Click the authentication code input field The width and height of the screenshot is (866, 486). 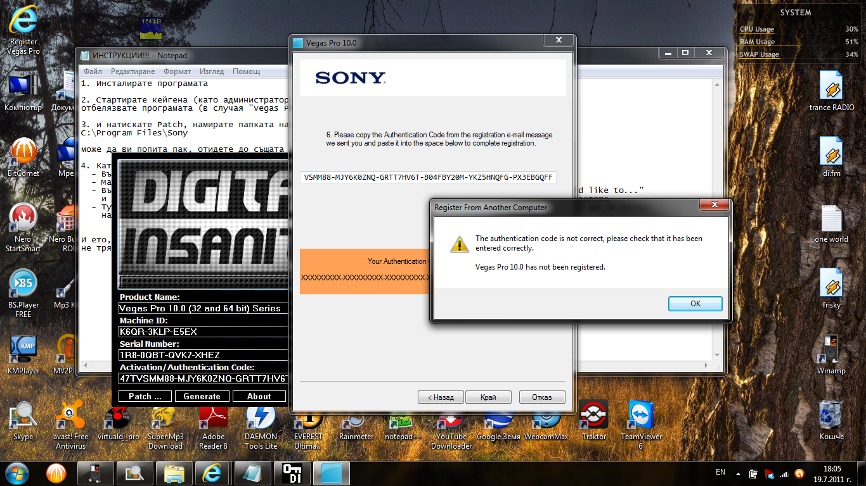tap(428, 177)
